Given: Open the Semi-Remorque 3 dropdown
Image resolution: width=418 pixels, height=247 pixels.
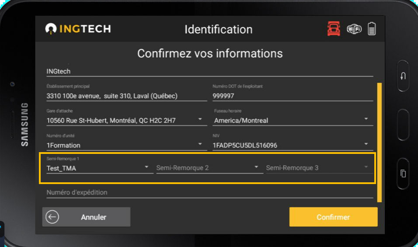Looking at the screenshot, I should [x=366, y=167].
